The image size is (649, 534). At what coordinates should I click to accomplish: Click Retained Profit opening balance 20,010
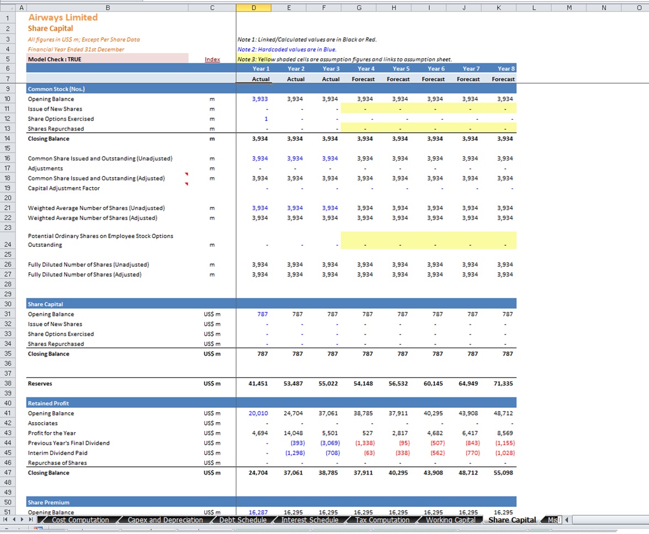(x=258, y=413)
